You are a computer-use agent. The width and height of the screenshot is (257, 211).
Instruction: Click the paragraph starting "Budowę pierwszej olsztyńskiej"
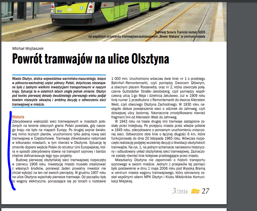click(x=59, y=170)
